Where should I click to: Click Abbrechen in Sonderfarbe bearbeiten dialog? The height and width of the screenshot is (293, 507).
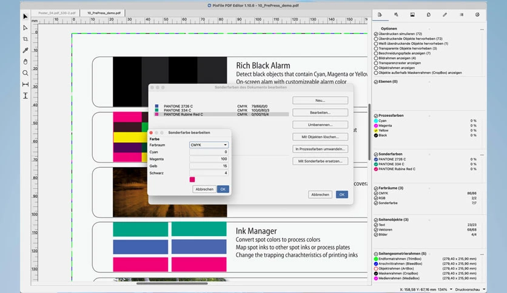(x=204, y=189)
